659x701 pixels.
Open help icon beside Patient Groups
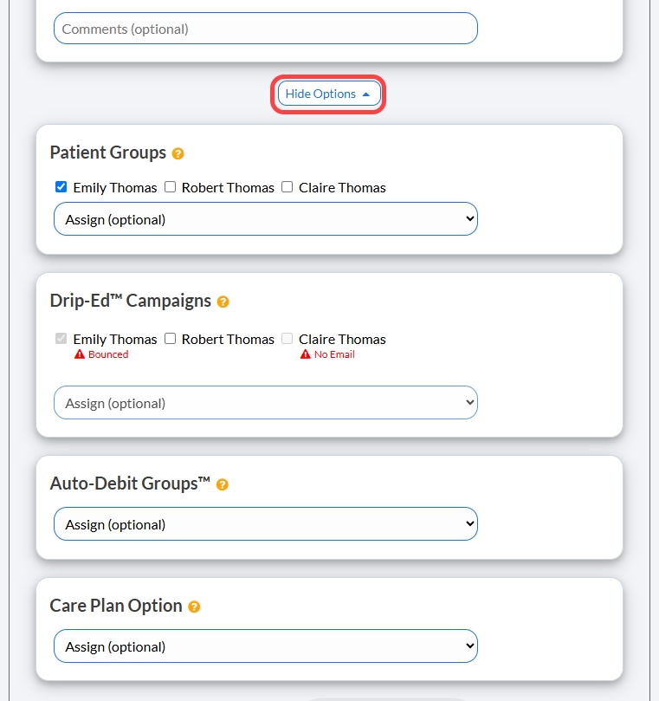tap(178, 153)
